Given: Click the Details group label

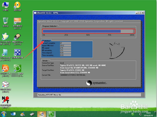Looking at the screenshot, I should click(45, 61).
